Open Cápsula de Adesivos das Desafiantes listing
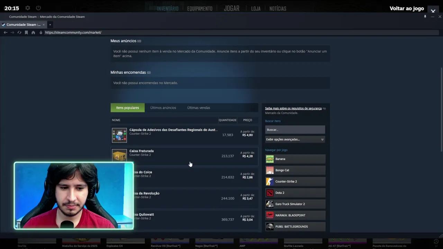The height and width of the screenshot is (249, 443). [x=173, y=130]
